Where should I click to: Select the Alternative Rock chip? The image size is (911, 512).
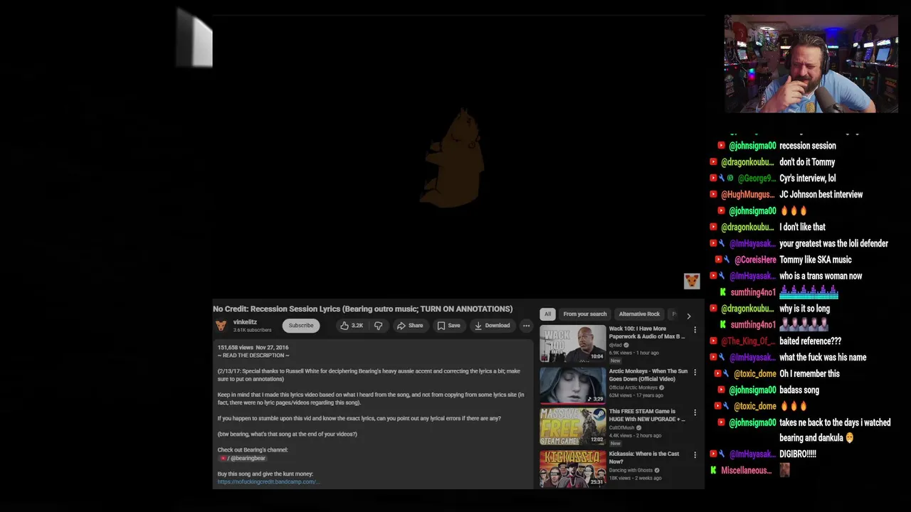[x=639, y=314]
